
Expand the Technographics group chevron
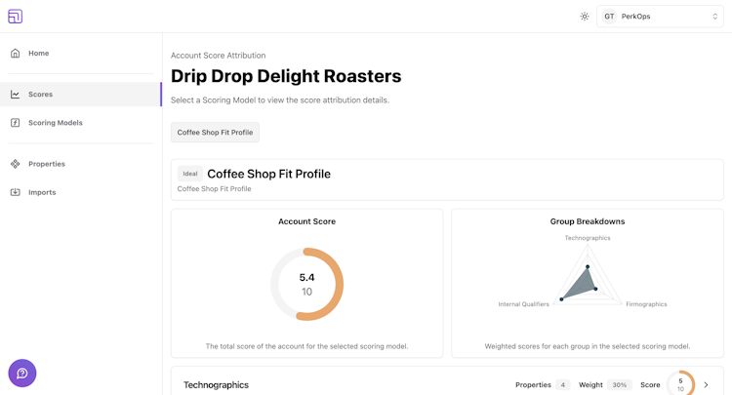pyautogui.click(x=707, y=385)
